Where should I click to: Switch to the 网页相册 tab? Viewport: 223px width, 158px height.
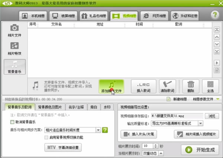pyautogui.click(x=155, y=16)
